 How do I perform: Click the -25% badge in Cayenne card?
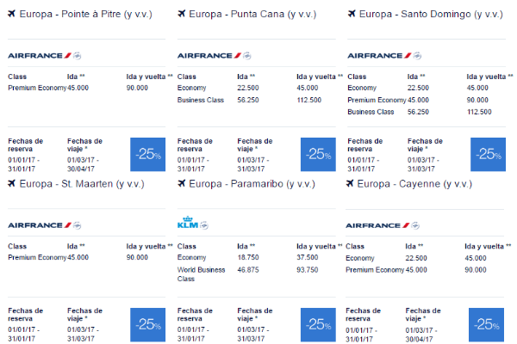pos(486,325)
